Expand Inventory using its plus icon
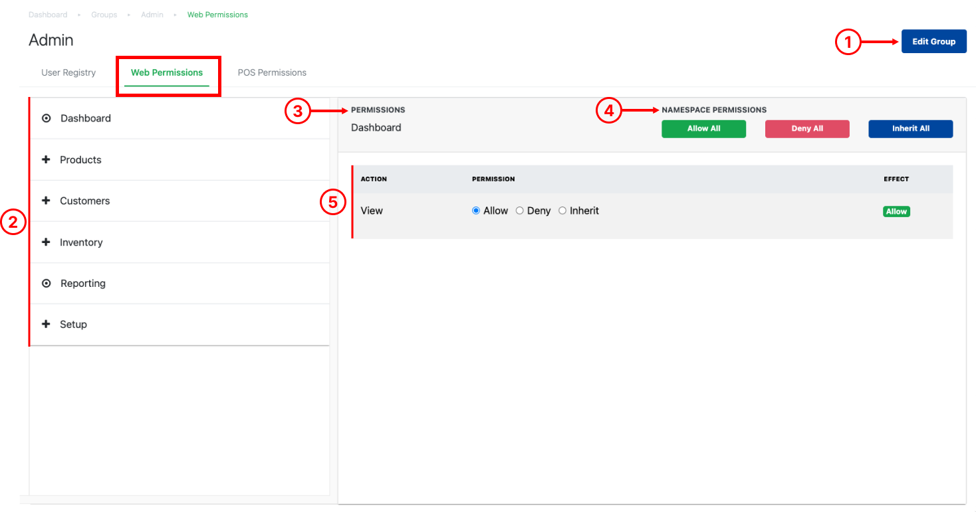This screenshot has width=976, height=512. point(46,242)
